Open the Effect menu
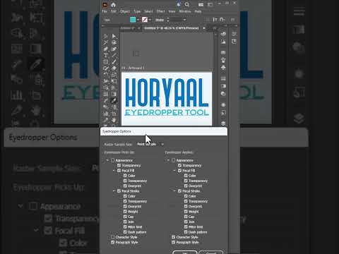The image size is (339, 254). [x=160, y=11]
